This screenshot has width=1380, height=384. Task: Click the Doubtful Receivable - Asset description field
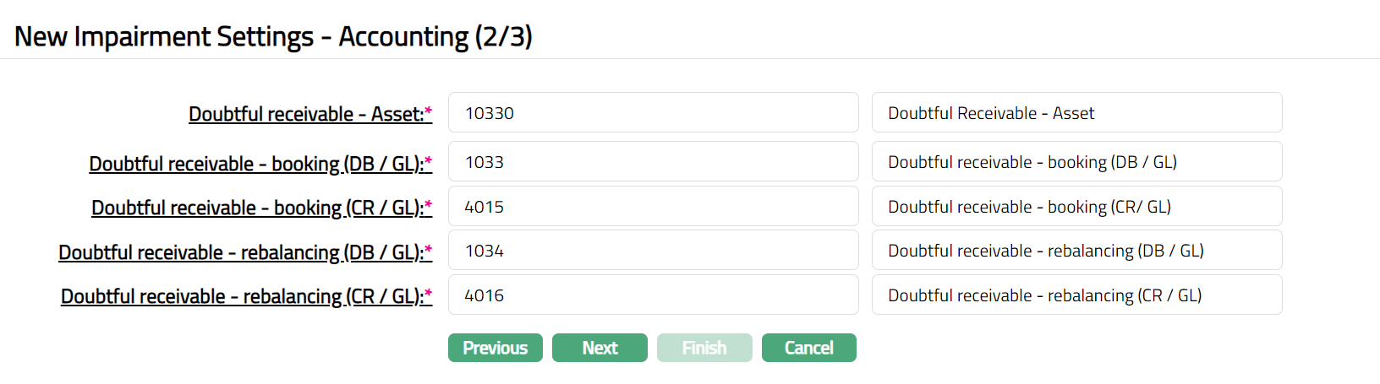click(1076, 113)
